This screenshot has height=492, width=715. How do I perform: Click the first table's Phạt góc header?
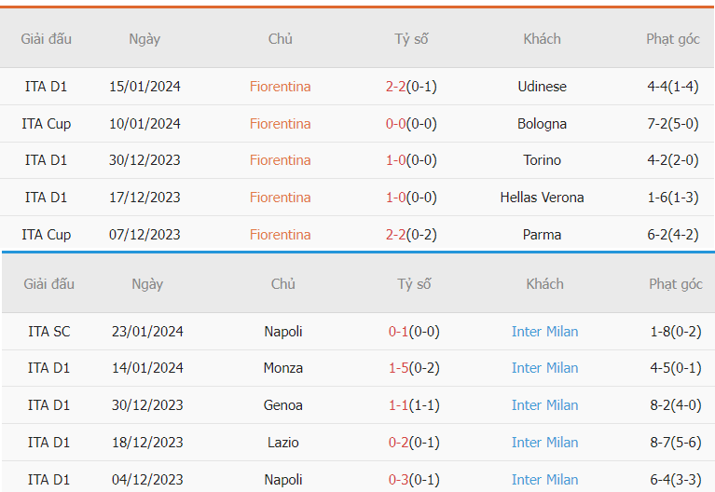click(673, 39)
